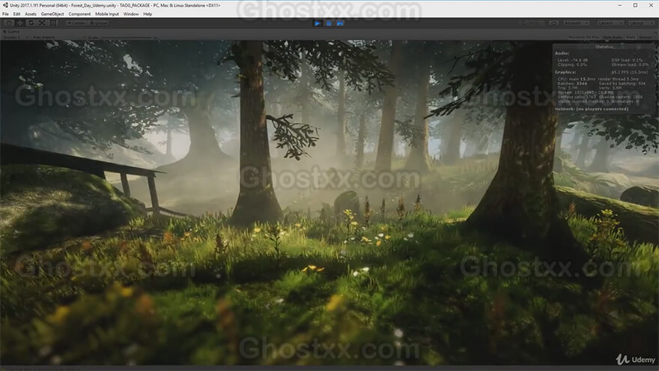The height and width of the screenshot is (371, 659).
Task: Click the 'Level: -74.8 dB' audio stat
Action: coord(572,60)
